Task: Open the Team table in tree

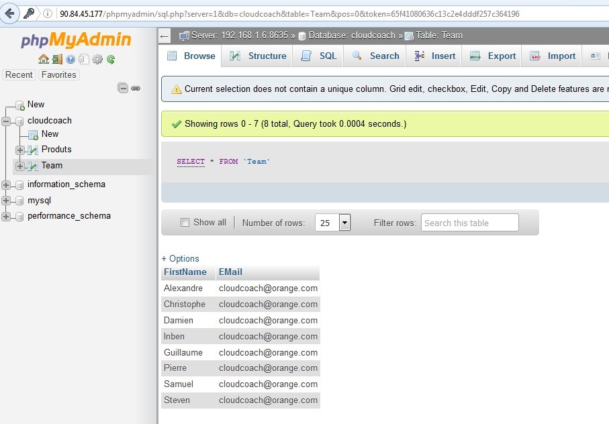Action: coord(52,166)
